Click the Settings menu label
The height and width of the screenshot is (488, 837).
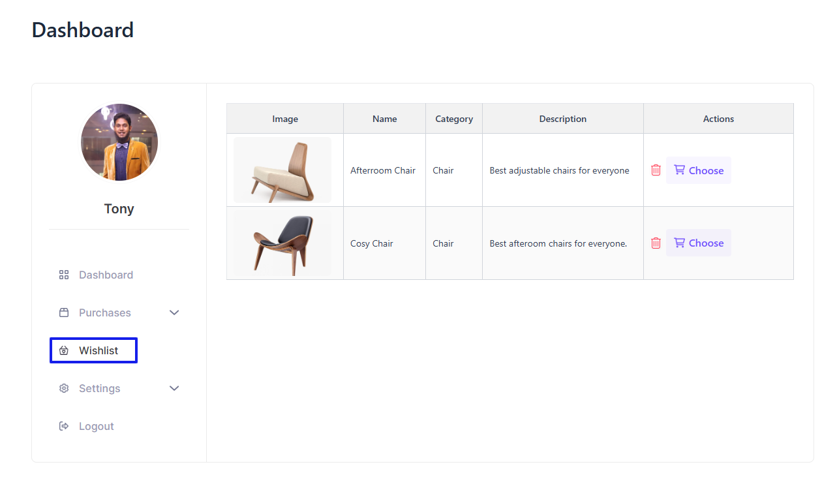(100, 389)
